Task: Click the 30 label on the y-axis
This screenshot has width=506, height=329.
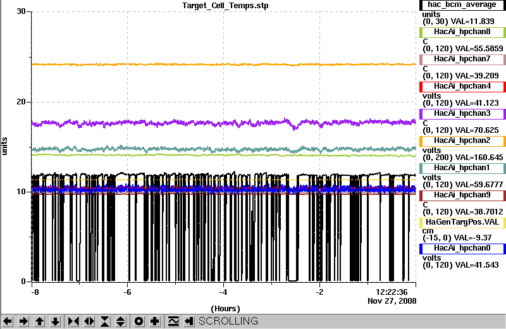Action: [x=21, y=11]
